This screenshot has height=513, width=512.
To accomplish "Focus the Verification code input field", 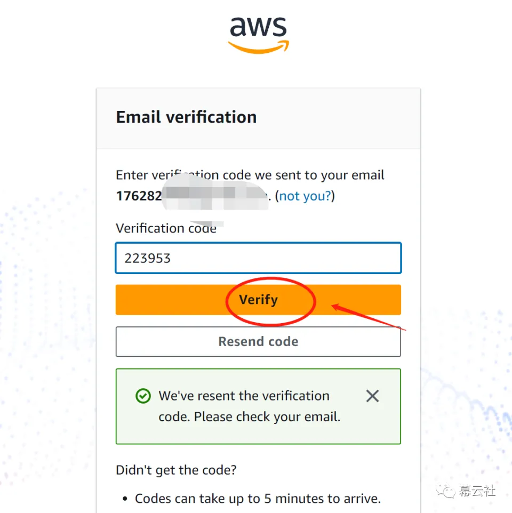I will [x=258, y=258].
